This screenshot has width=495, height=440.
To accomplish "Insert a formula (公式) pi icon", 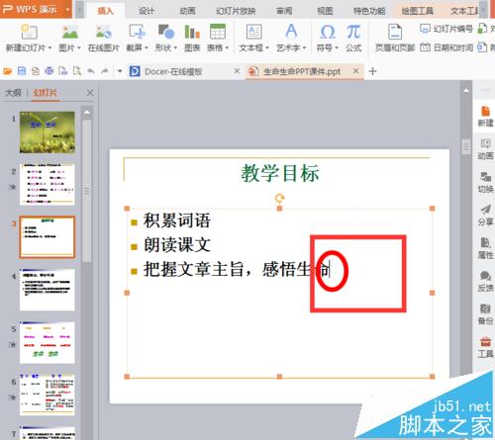I will click(353, 32).
